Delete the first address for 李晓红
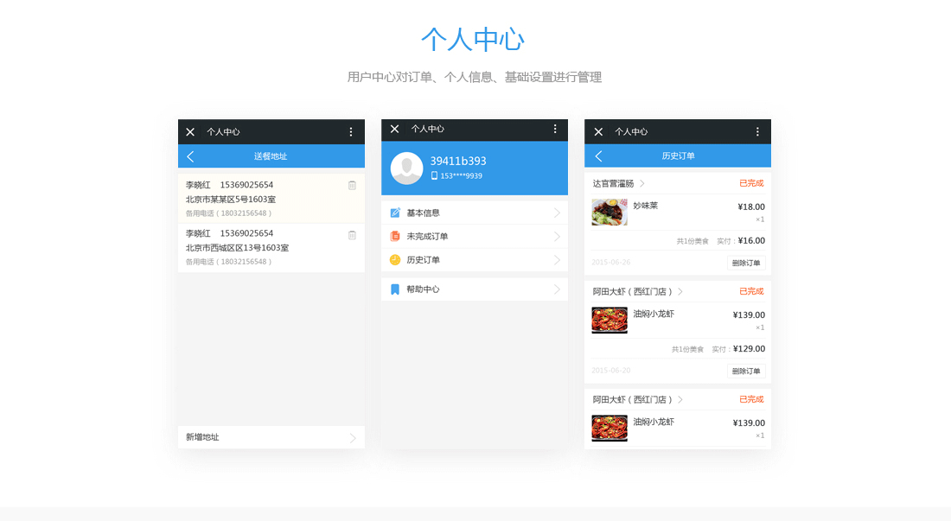Image resolution: width=951 pixels, height=521 pixels. click(352, 186)
